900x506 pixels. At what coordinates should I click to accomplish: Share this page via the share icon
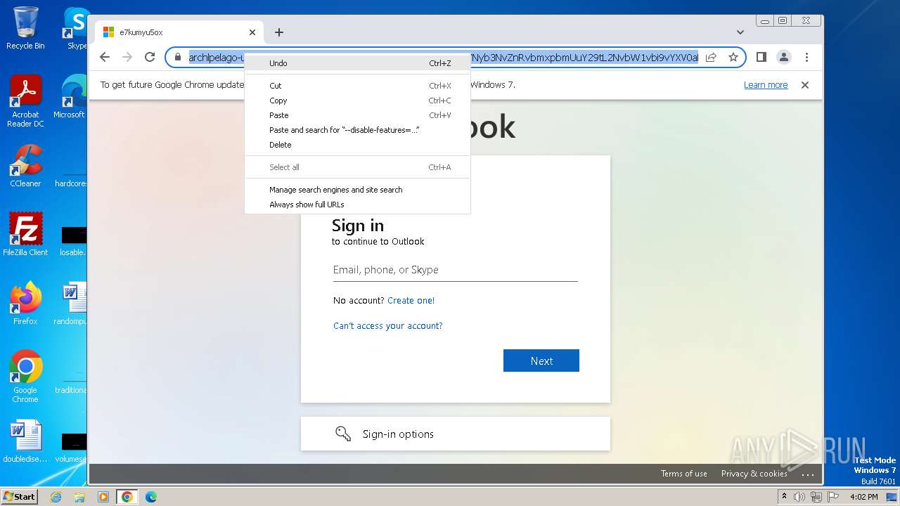(711, 57)
